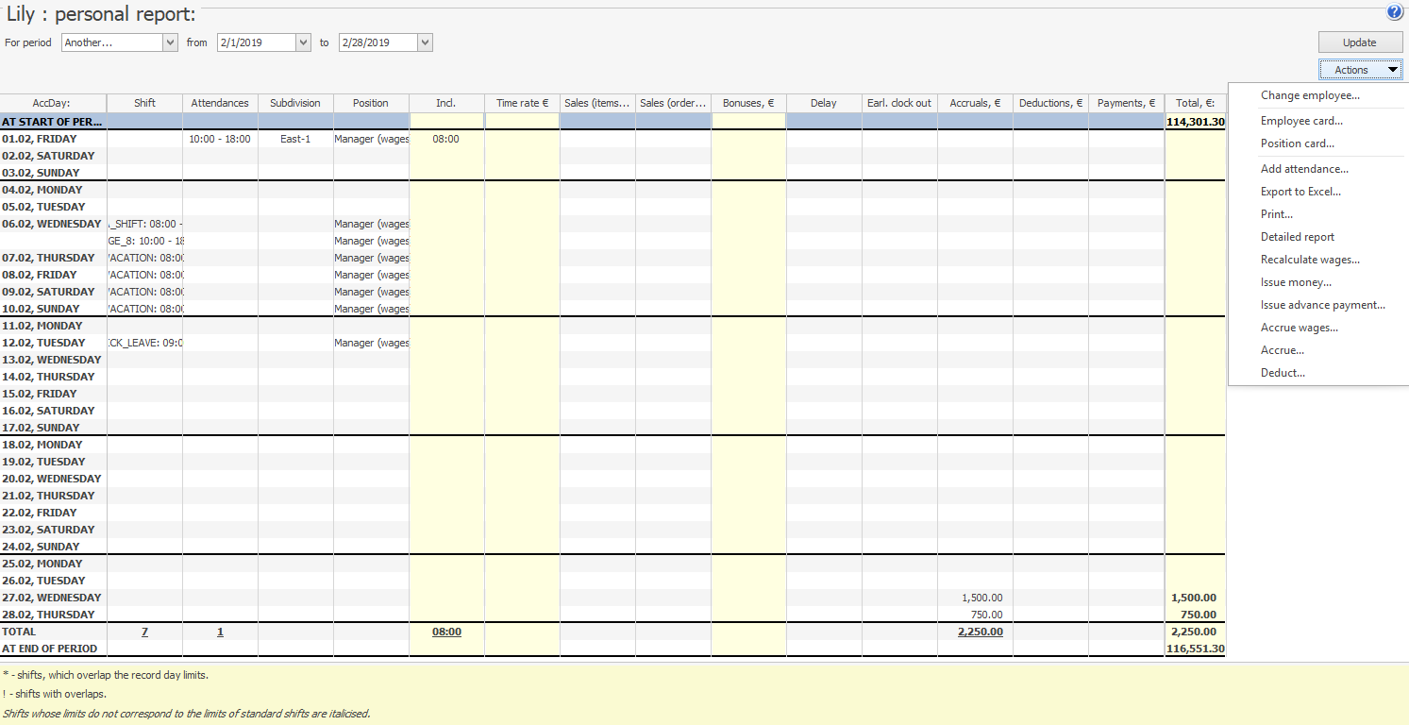The image size is (1409, 725).
Task: Open the For period dropdown
Action: [170, 42]
